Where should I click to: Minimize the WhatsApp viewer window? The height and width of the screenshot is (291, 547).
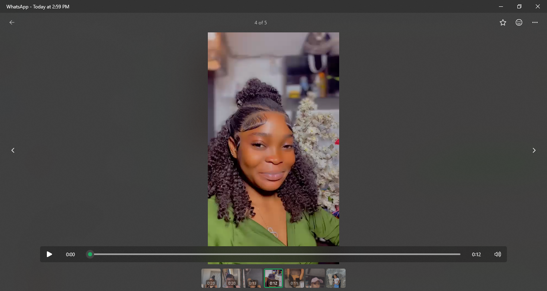tap(501, 6)
